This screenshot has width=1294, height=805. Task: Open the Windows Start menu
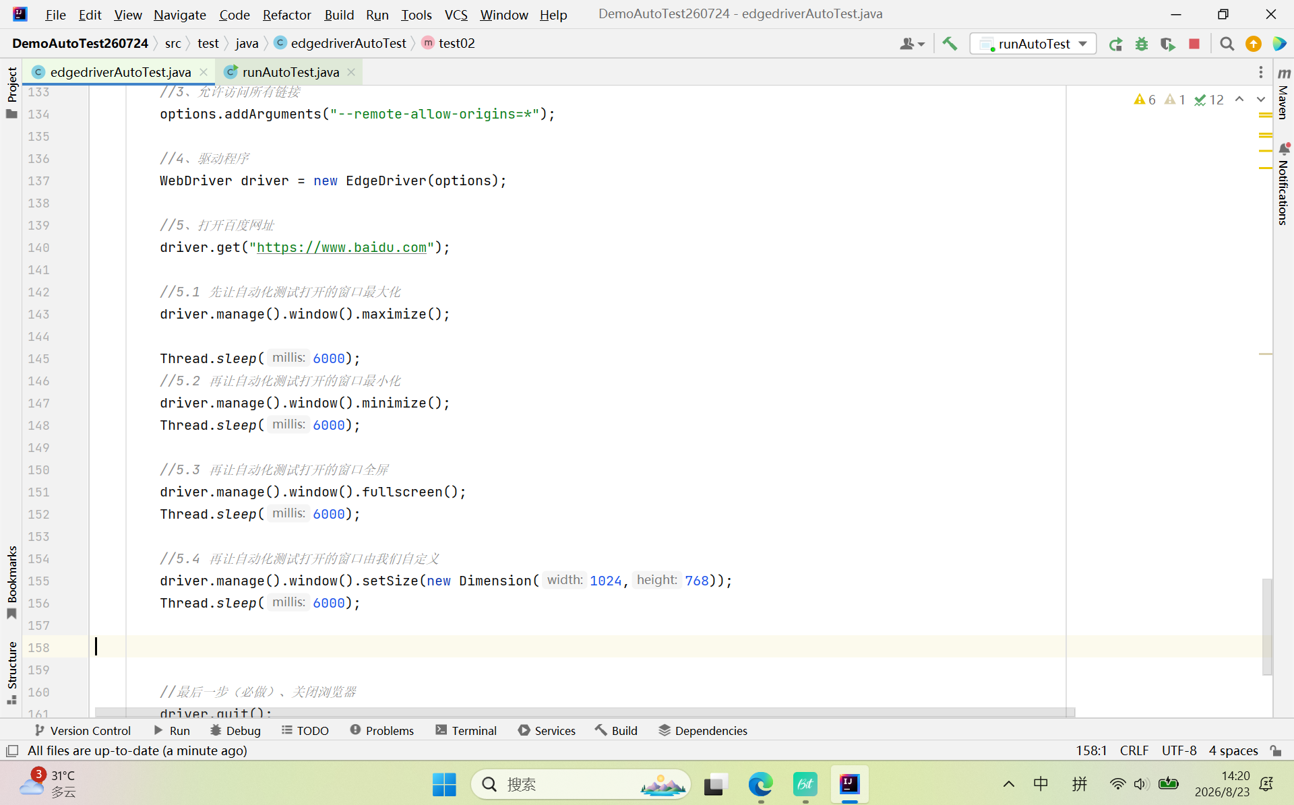[444, 784]
